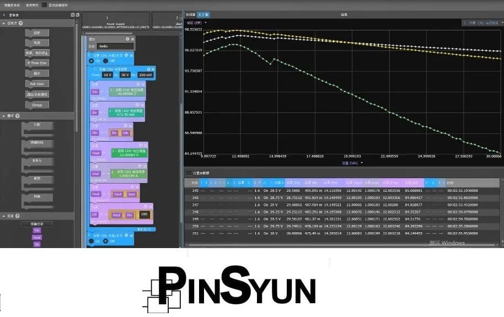Toggle the checkbox above the results table
The width and height of the screenshot is (504, 317).
click(x=189, y=173)
